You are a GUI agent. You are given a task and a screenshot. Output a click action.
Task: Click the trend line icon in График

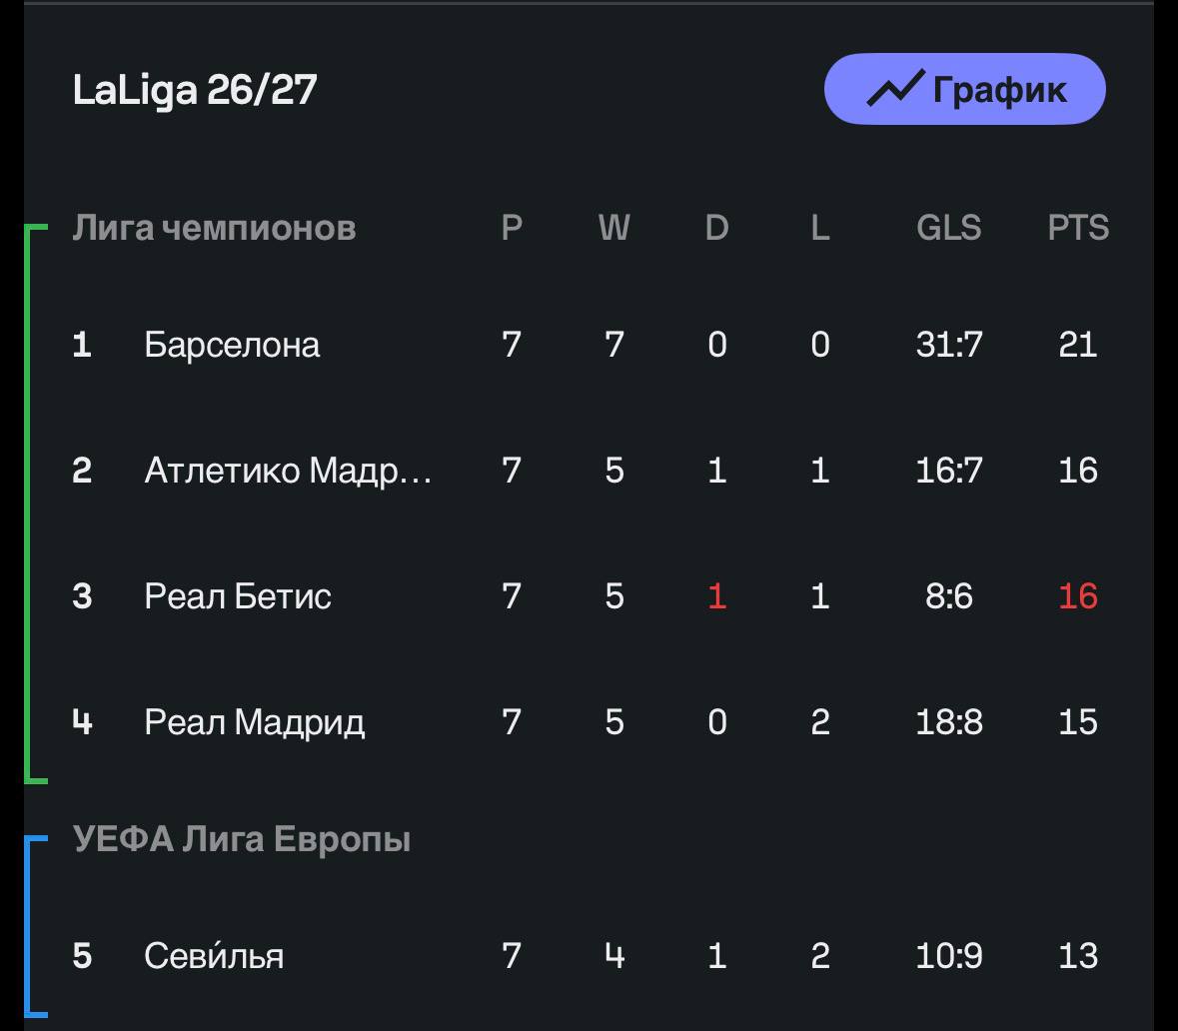(x=895, y=89)
